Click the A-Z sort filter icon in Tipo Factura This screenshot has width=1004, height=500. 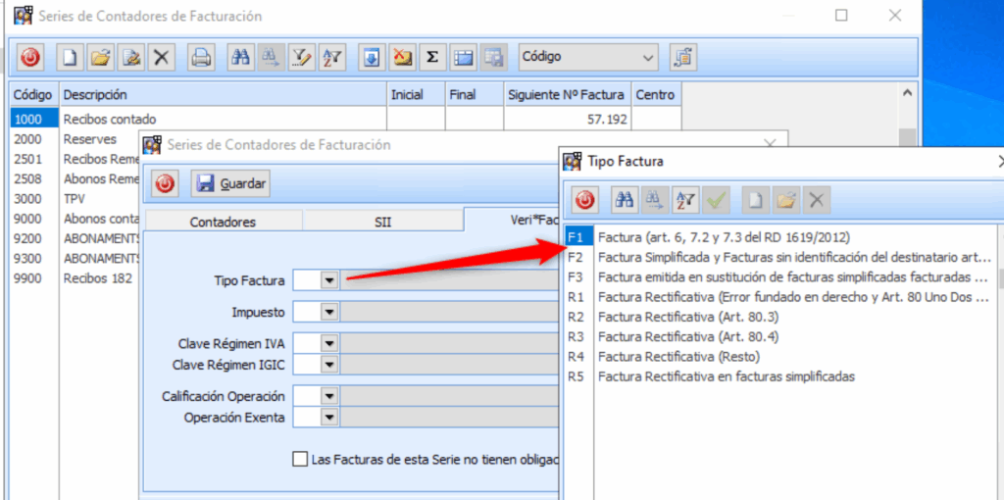click(684, 201)
